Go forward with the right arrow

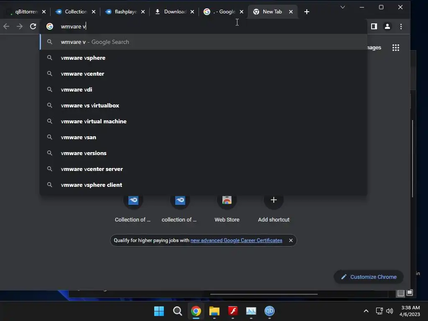click(x=20, y=26)
